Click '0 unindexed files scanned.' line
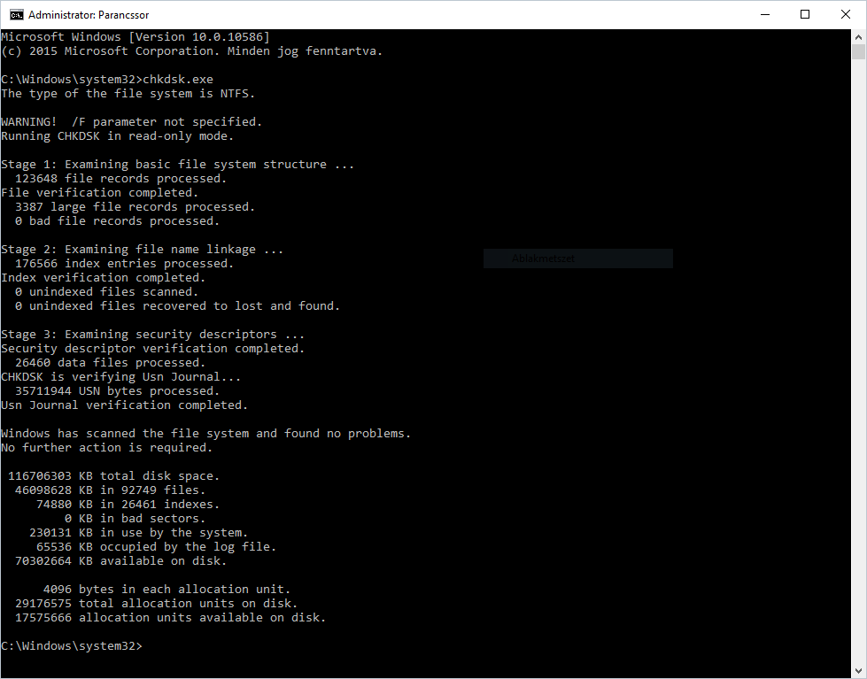867x679 pixels. (107, 292)
